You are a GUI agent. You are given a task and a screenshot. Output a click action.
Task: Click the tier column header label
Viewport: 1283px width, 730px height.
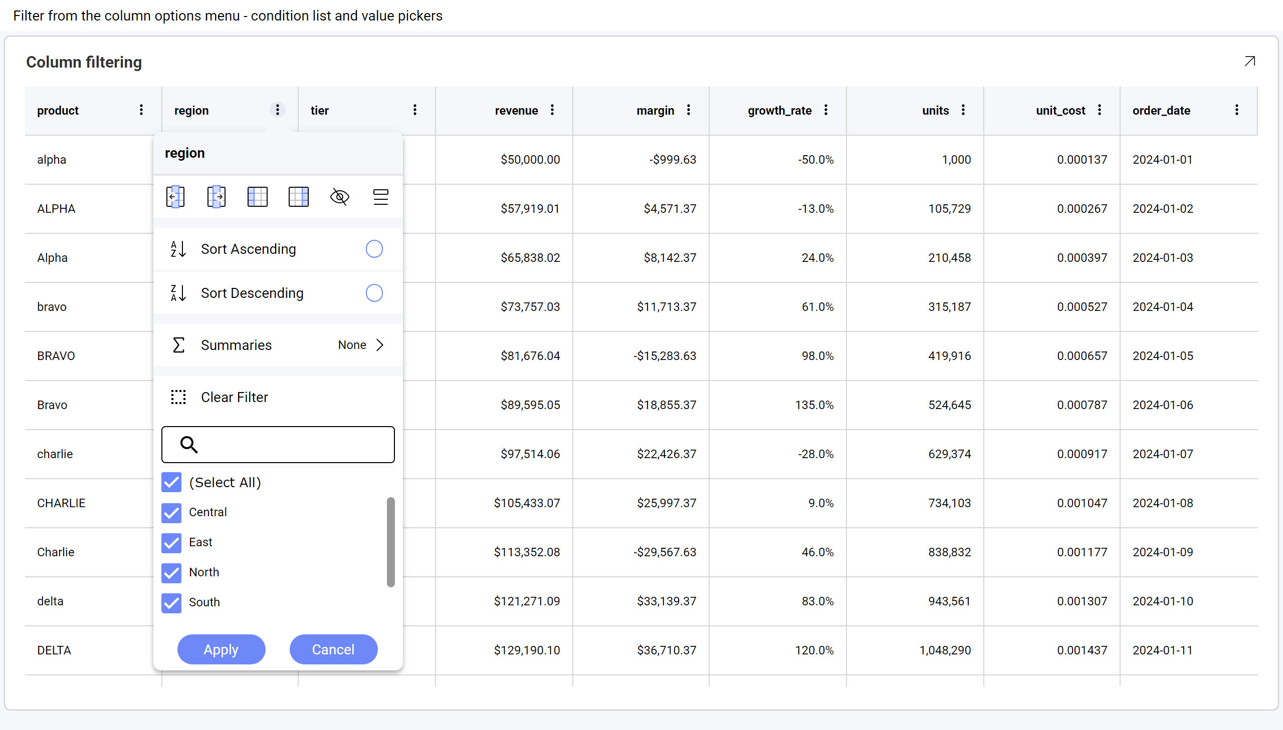(x=320, y=110)
